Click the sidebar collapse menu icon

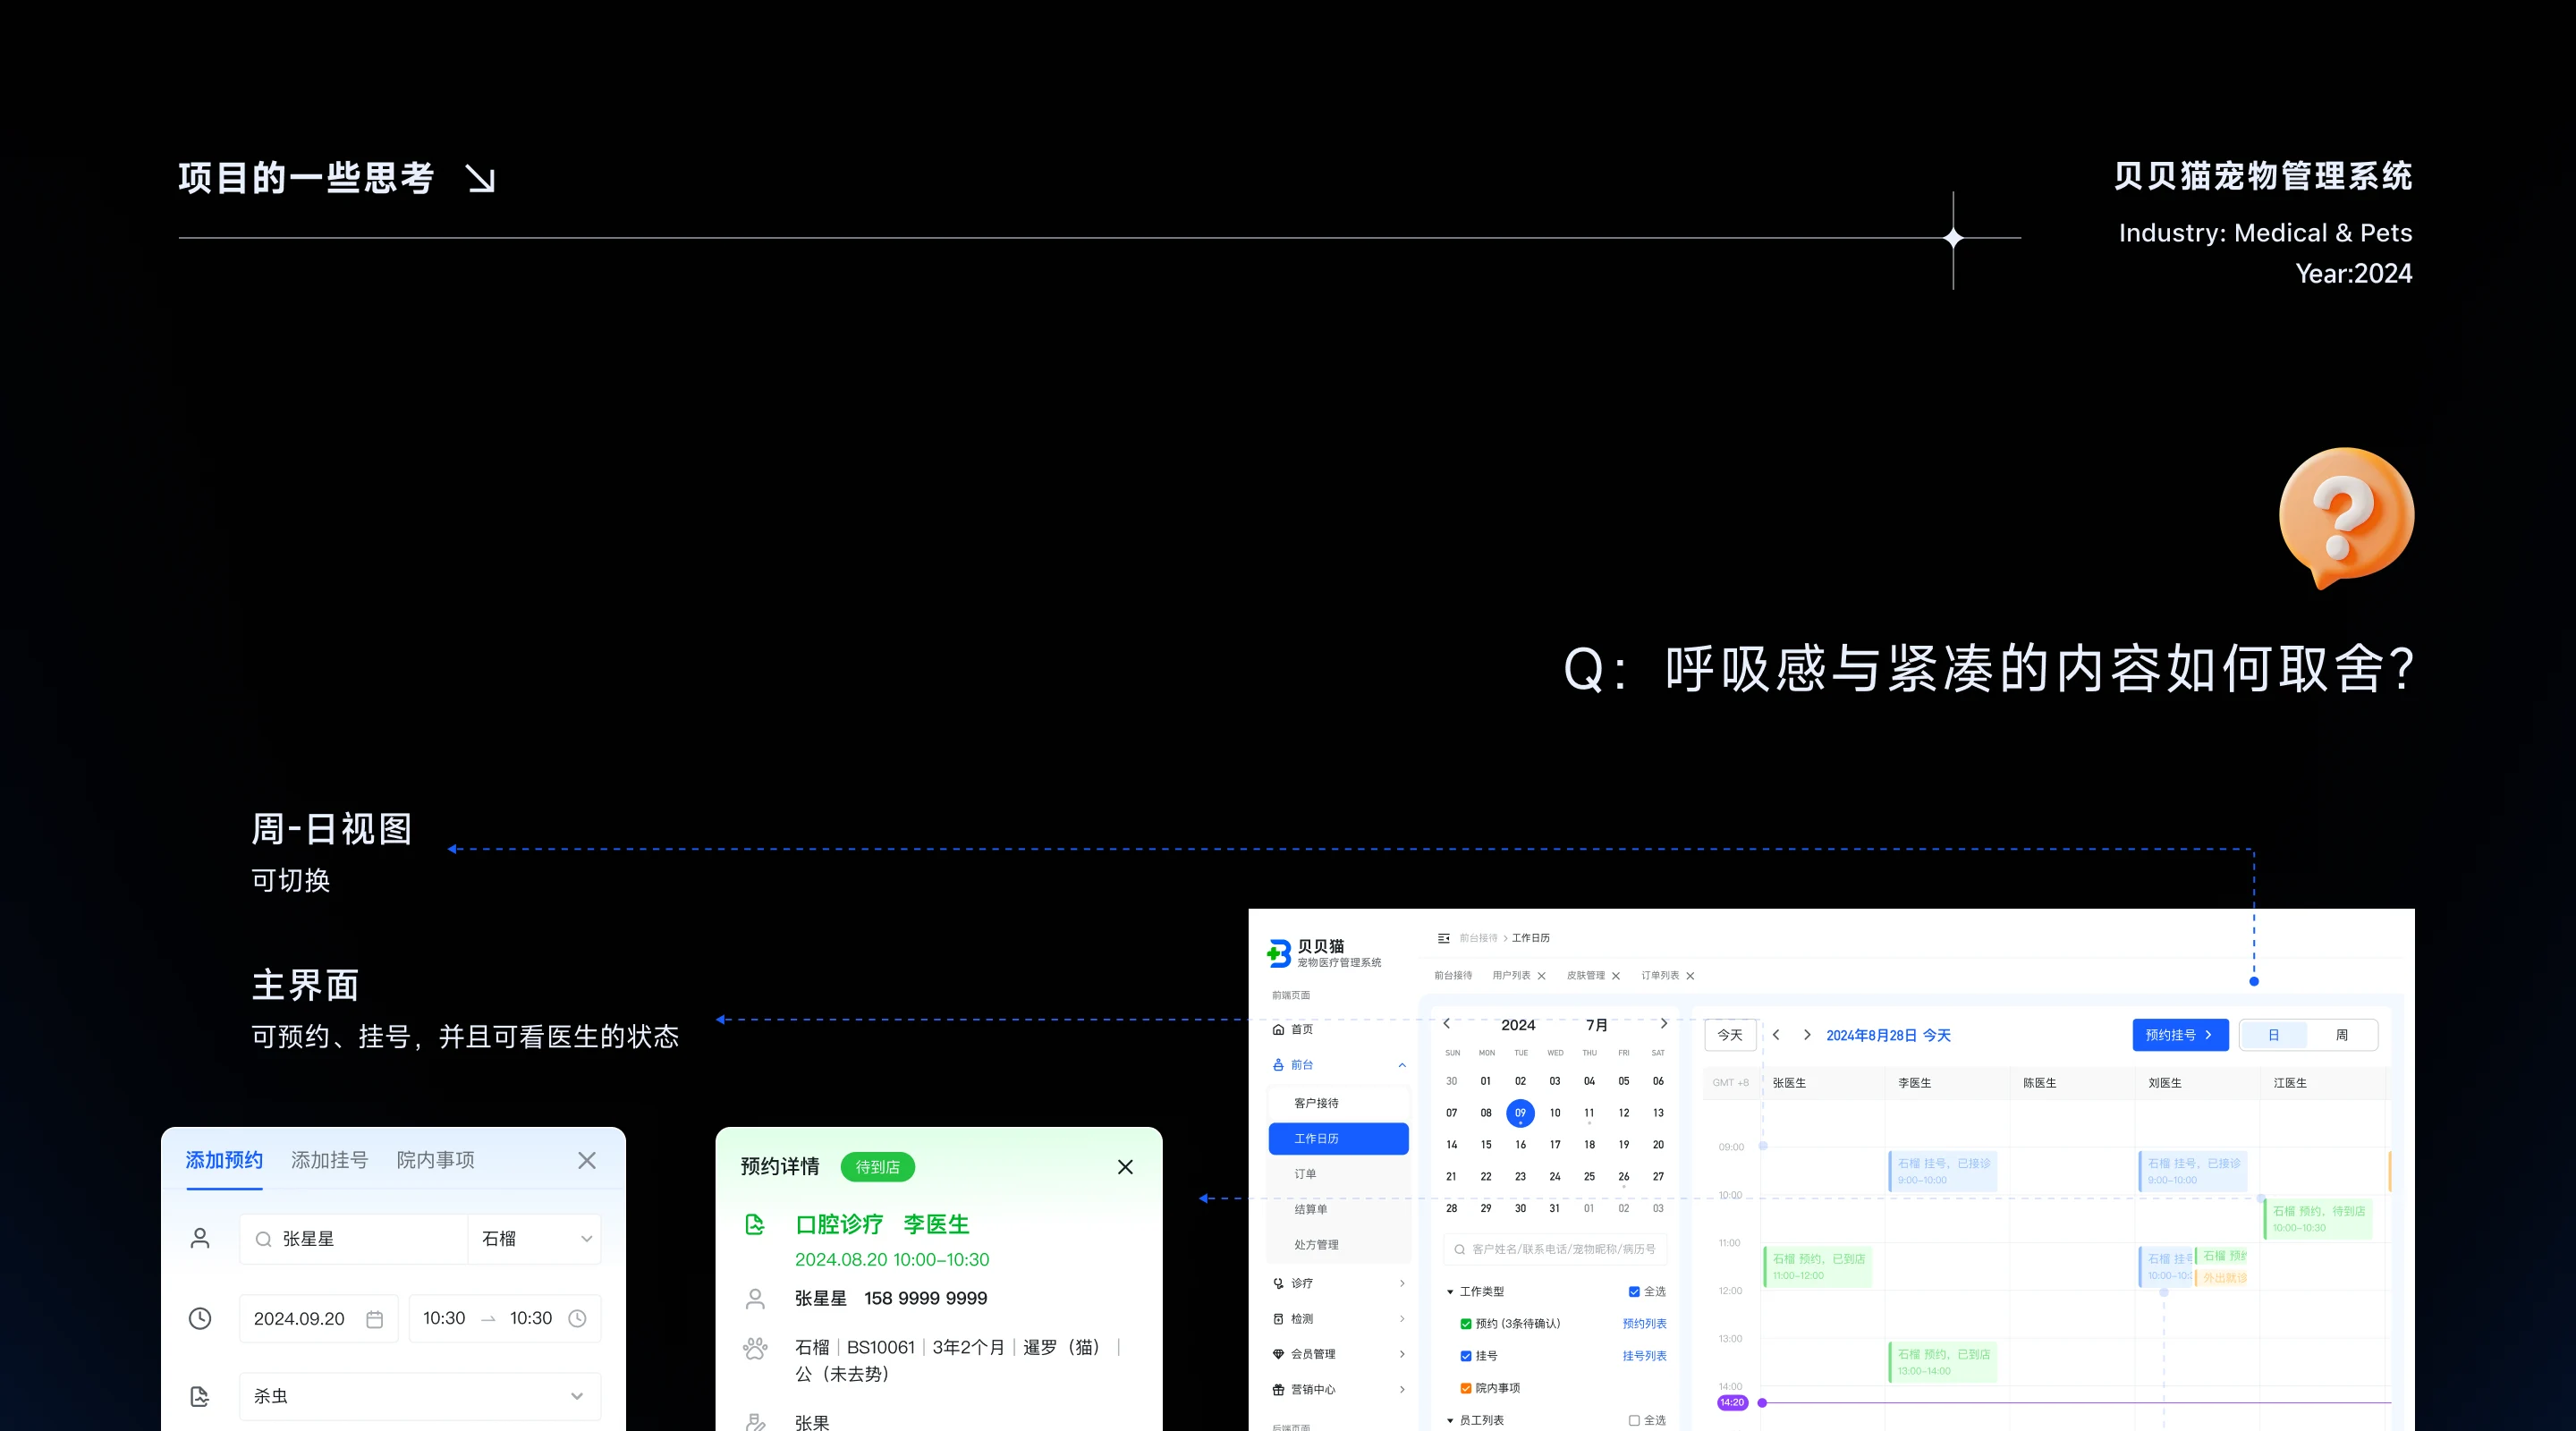coord(1443,938)
